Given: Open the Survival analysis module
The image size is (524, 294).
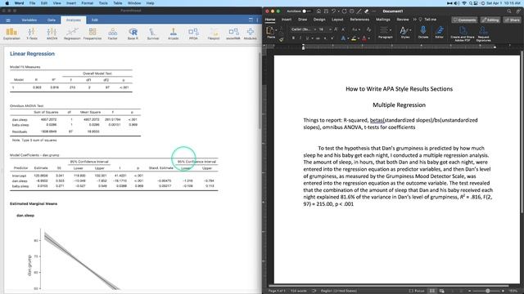Looking at the screenshot, I should [x=153, y=33].
